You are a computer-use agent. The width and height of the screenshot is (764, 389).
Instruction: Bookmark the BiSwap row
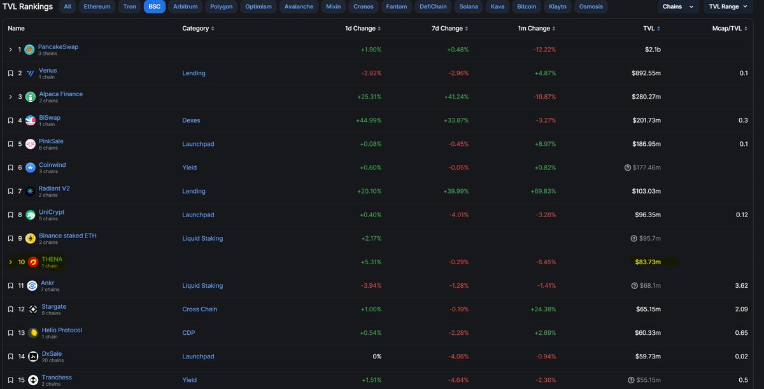tap(10, 120)
